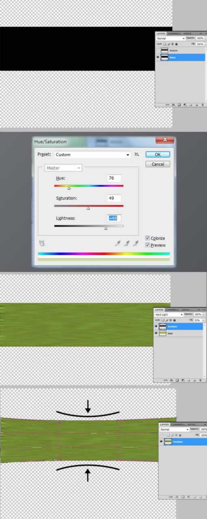Click new group icon in top Layers panel
The width and height of the screenshot is (207, 519).
tap(190, 105)
